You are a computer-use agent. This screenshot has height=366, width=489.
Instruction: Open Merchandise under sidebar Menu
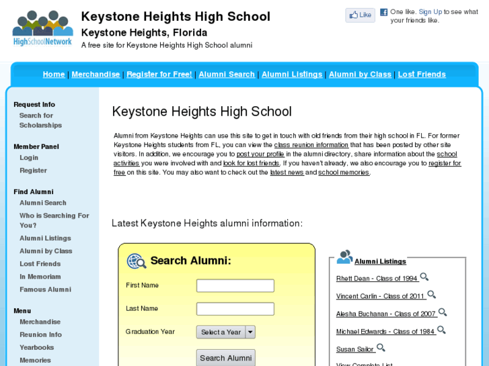[x=40, y=322]
